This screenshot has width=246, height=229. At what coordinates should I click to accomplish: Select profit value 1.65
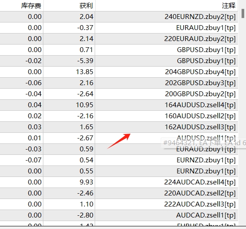[x=86, y=127]
